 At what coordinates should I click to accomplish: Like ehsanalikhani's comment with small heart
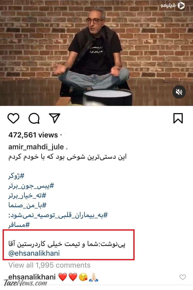[x=183, y=277]
